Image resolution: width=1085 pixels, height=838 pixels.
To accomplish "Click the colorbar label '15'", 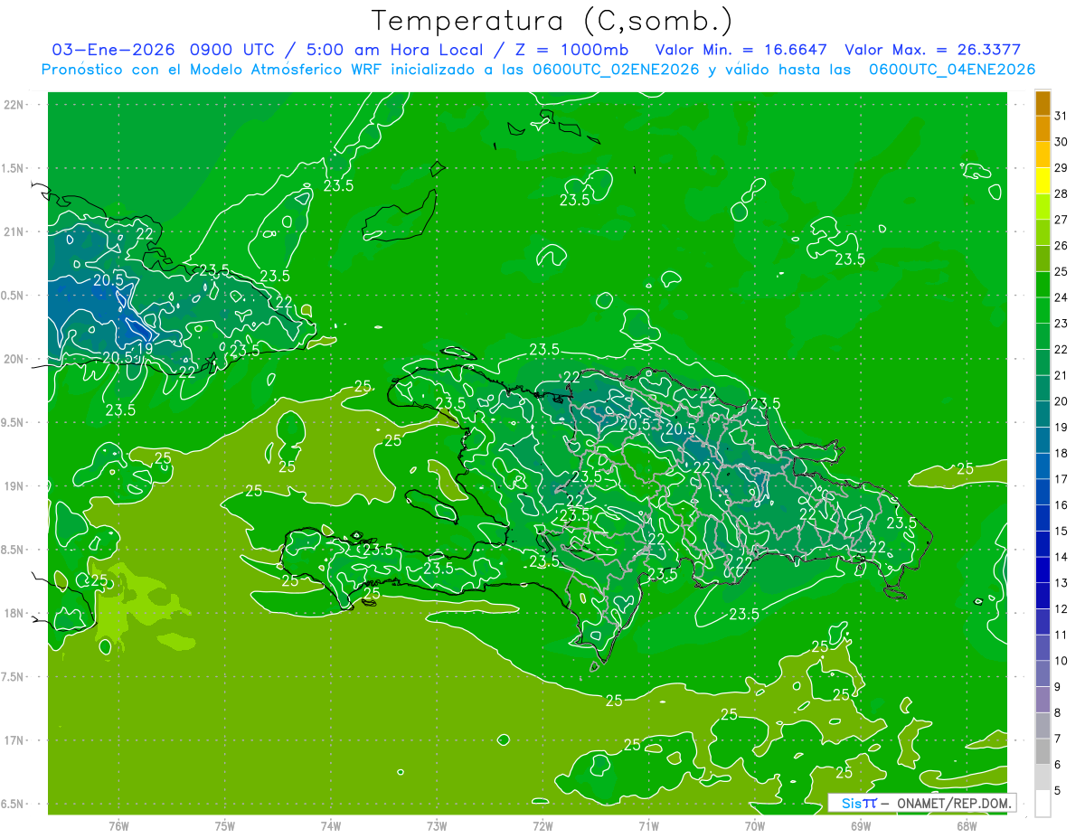I will [x=1061, y=532].
